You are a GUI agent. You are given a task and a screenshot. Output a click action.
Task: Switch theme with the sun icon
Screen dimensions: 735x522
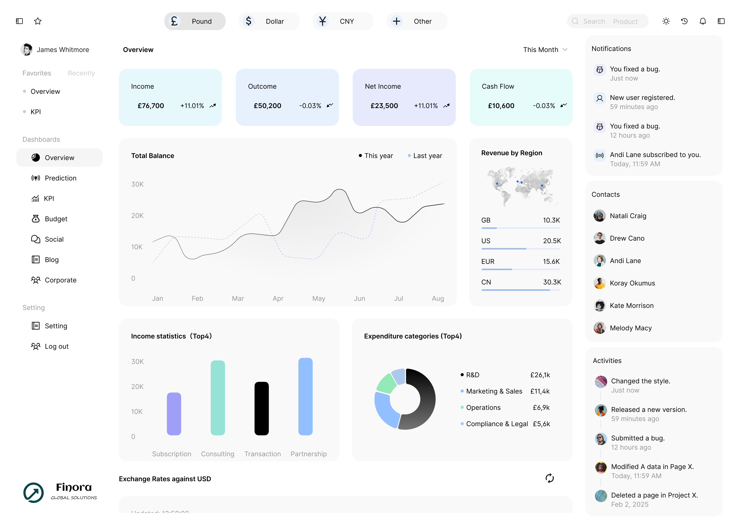666,21
